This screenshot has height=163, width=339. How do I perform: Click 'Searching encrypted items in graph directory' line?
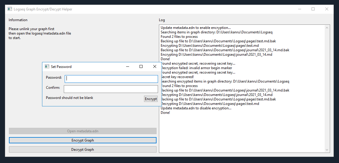click(225, 82)
